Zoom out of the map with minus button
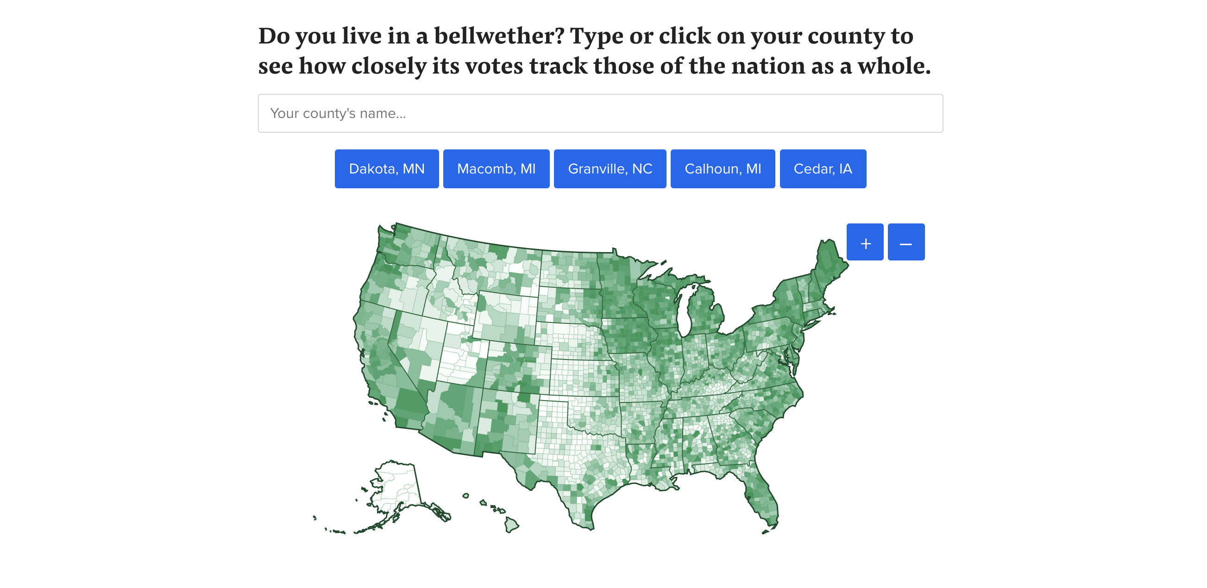The image size is (1207, 588). pyautogui.click(x=906, y=242)
